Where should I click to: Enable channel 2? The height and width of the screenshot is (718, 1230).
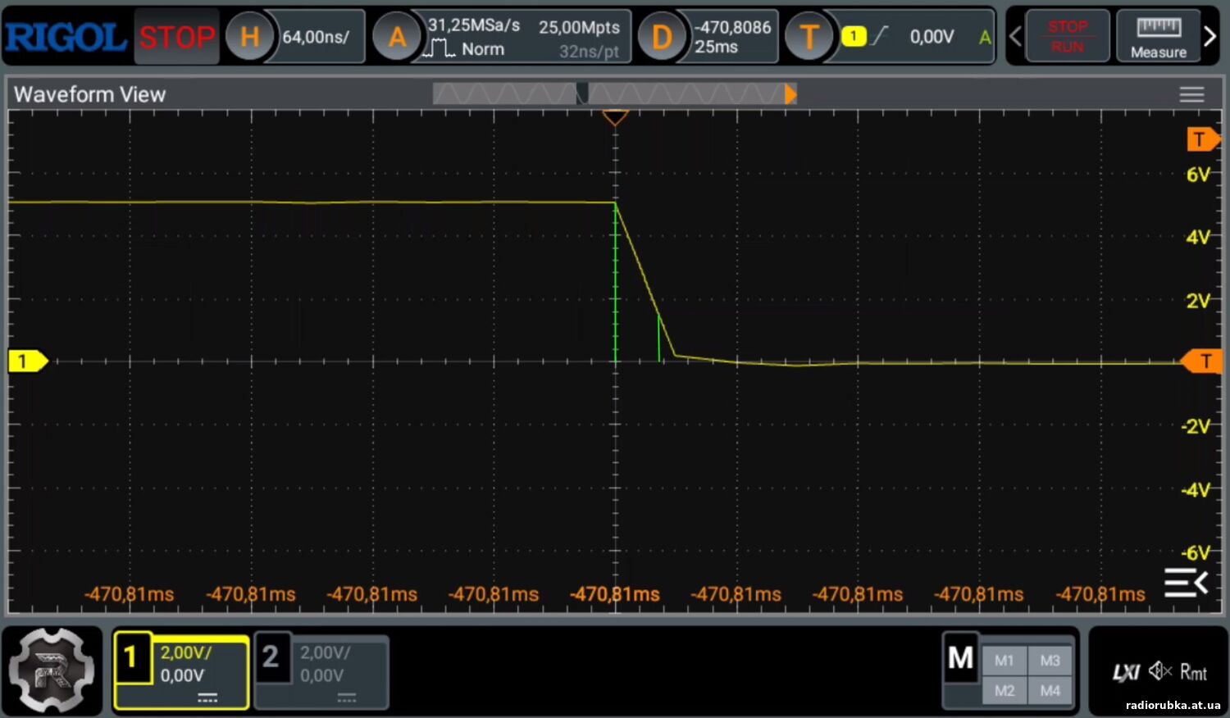point(321,670)
